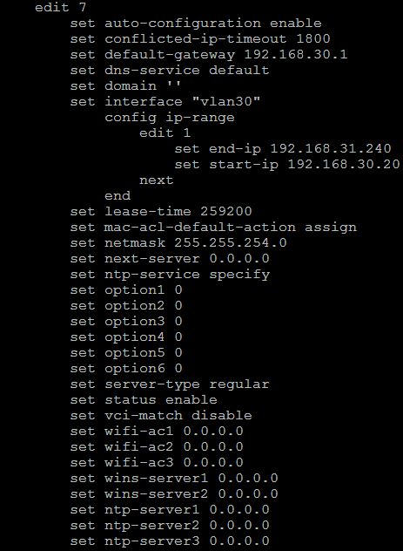Click the 'set option4 0' line
403x551 pixels.
tap(126, 337)
